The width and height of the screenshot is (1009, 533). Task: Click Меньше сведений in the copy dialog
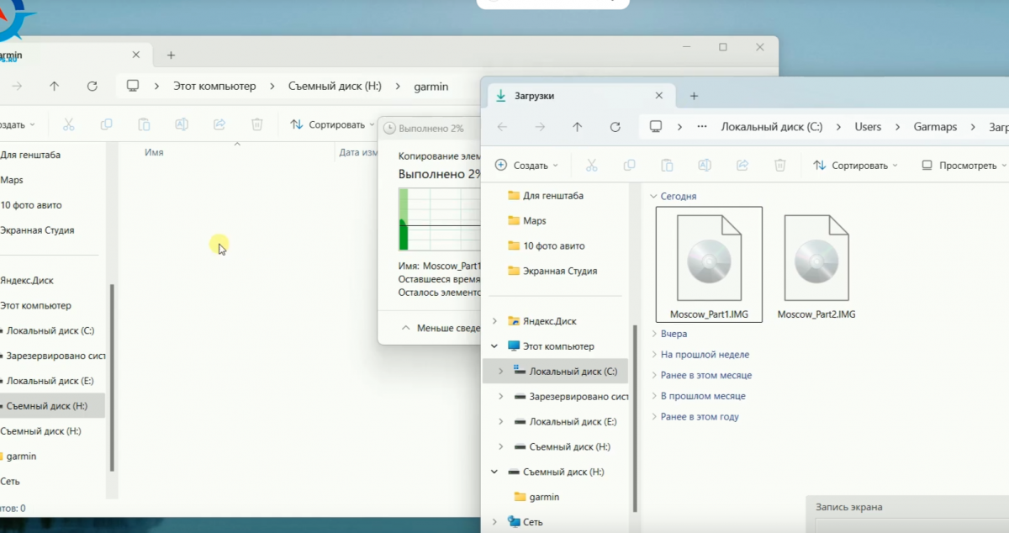(446, 328)
